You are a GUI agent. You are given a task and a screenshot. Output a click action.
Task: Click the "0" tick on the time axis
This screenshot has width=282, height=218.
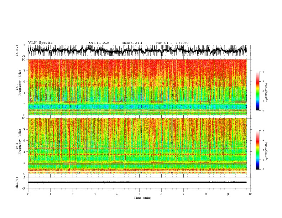pos(28,194)
